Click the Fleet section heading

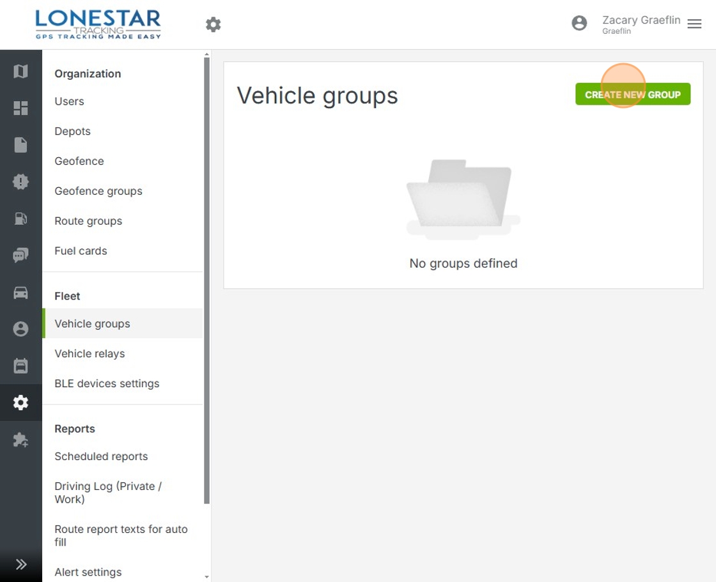click(x=67, y=296)
